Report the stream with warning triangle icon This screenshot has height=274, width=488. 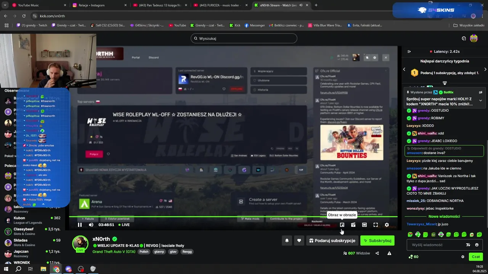(x=389, y=253)
